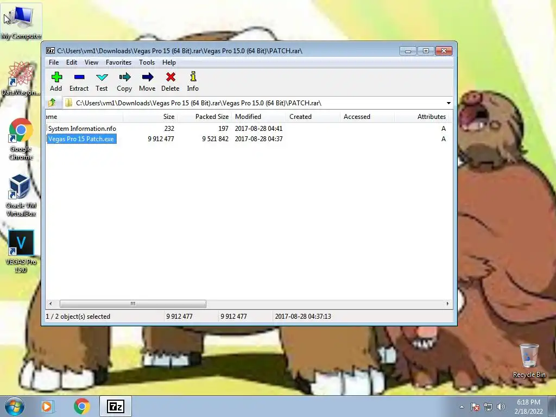
Task: Click the 2017-08-28 04:41 modified cell
Action: pos(258,129)
